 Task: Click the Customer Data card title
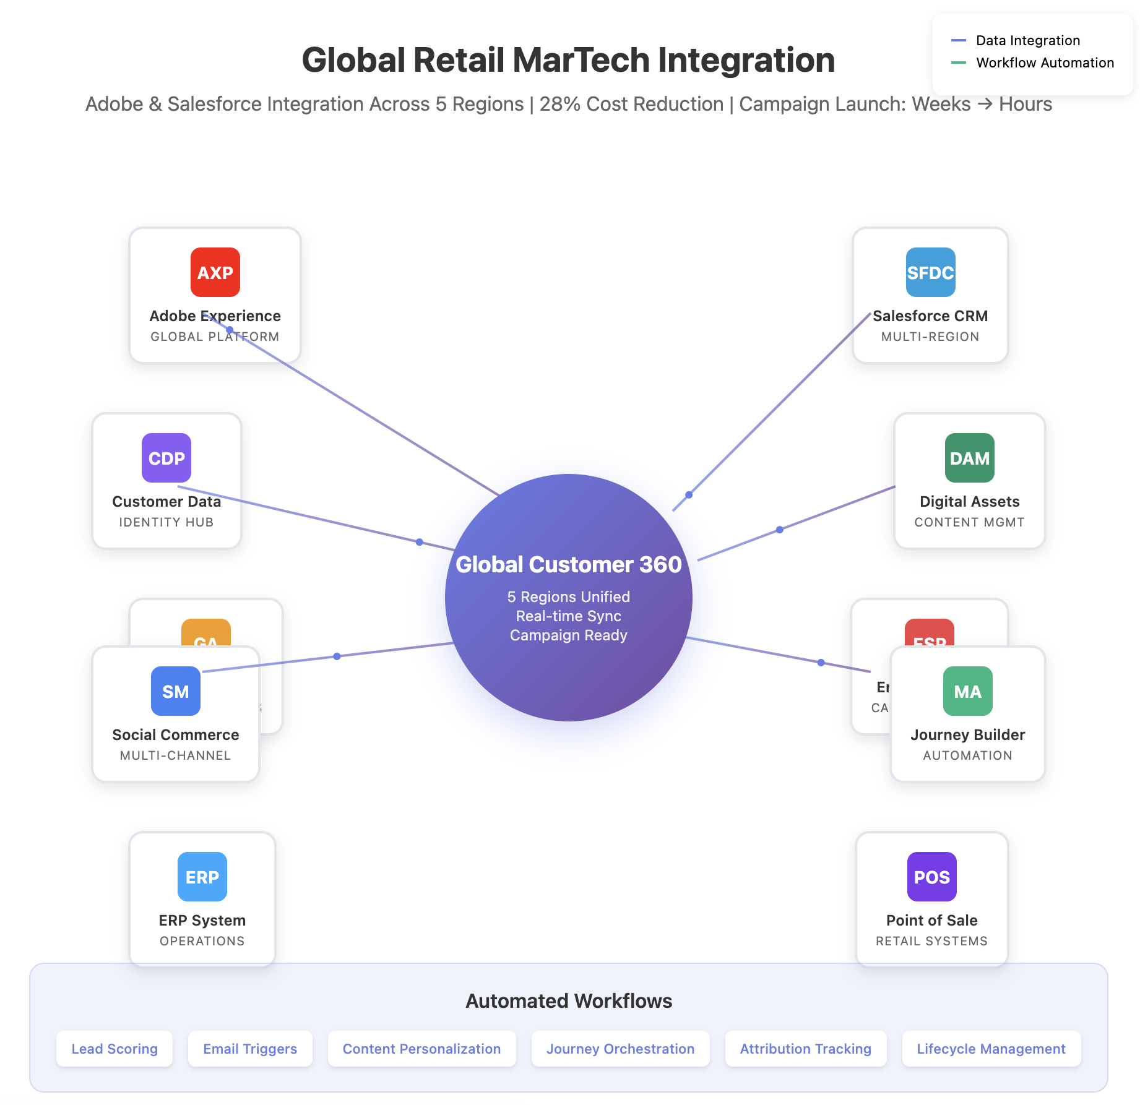coord(166,501)
